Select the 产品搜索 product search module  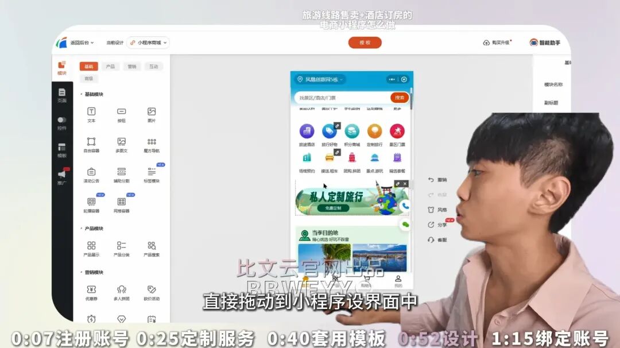coord(152,249)
